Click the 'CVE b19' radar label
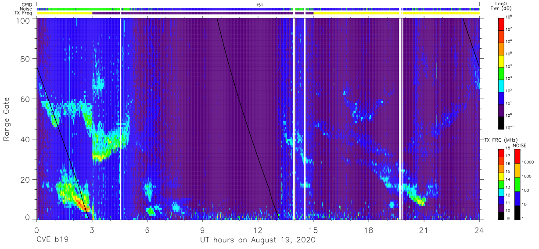 [x=52, y=240]
